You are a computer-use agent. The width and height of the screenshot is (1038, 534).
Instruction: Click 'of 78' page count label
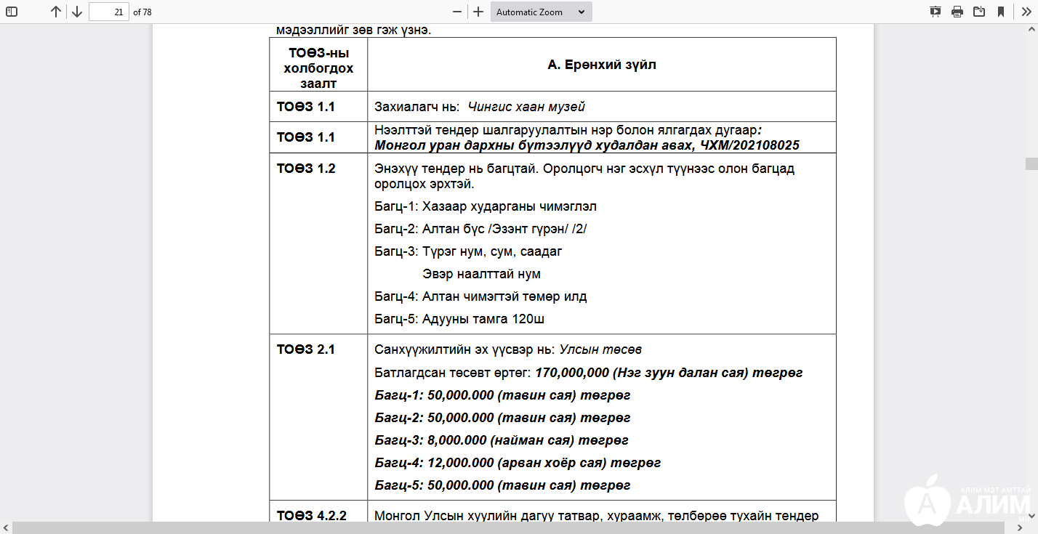142,12
